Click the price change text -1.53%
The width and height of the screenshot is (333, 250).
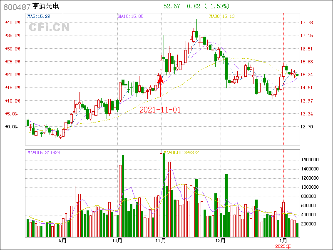216,6
